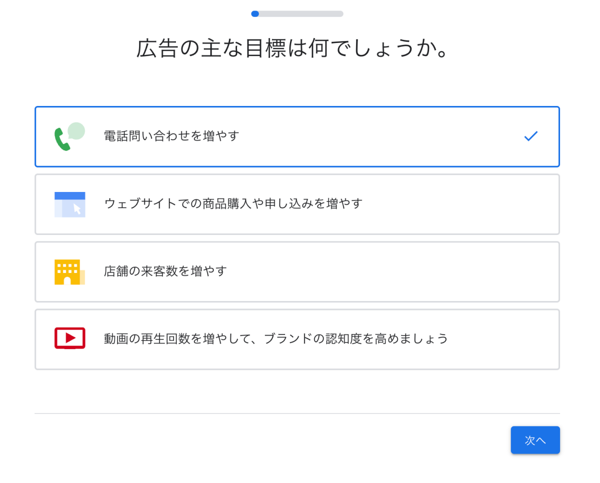
Task: Click the green phone handset icon
Action: pyautogui.click(x=61, y=140)
